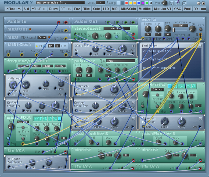Click frequencyDivider B Out 4 jack
Screen dimensions: 209x177
60,71
